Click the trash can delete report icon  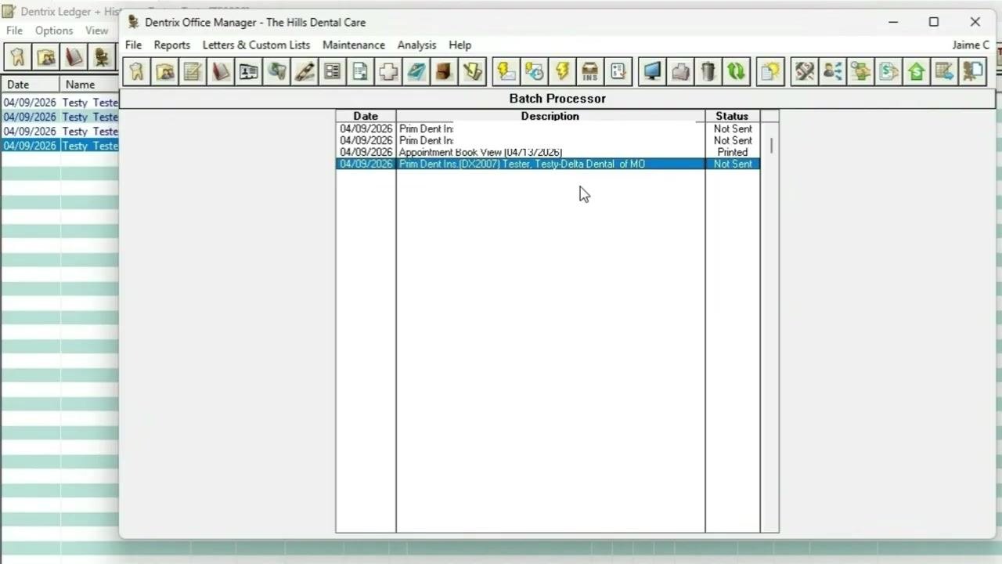coord(708,72)
